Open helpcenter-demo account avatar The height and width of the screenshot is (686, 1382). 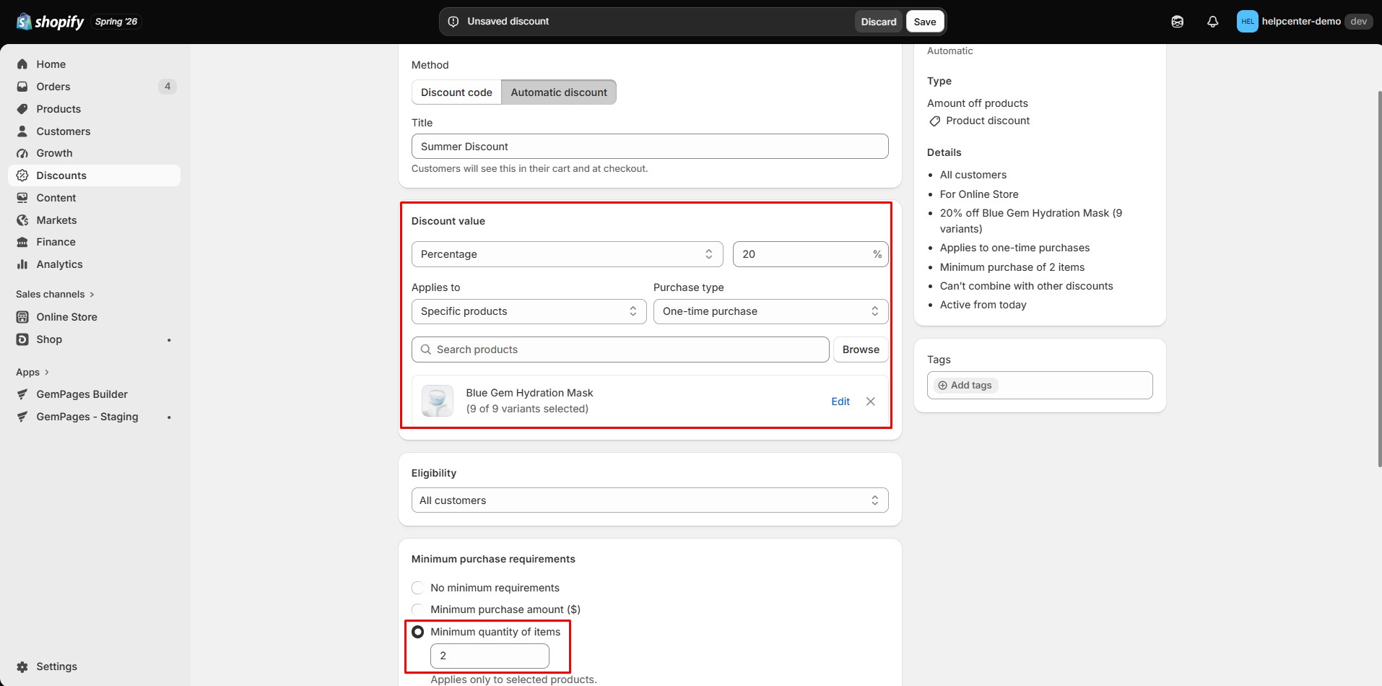[1247, 22]
